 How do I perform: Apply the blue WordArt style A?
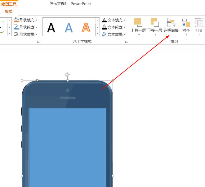(x=69, y=28)
